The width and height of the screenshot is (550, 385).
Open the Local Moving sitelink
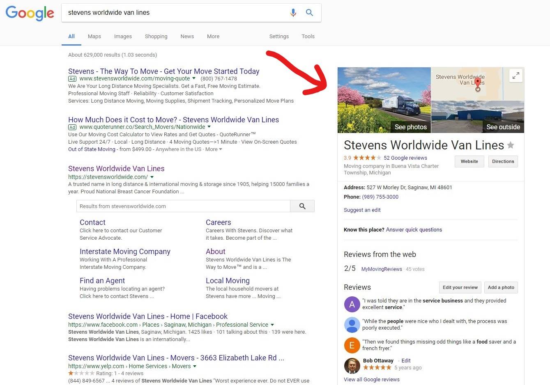click(228, 281)
